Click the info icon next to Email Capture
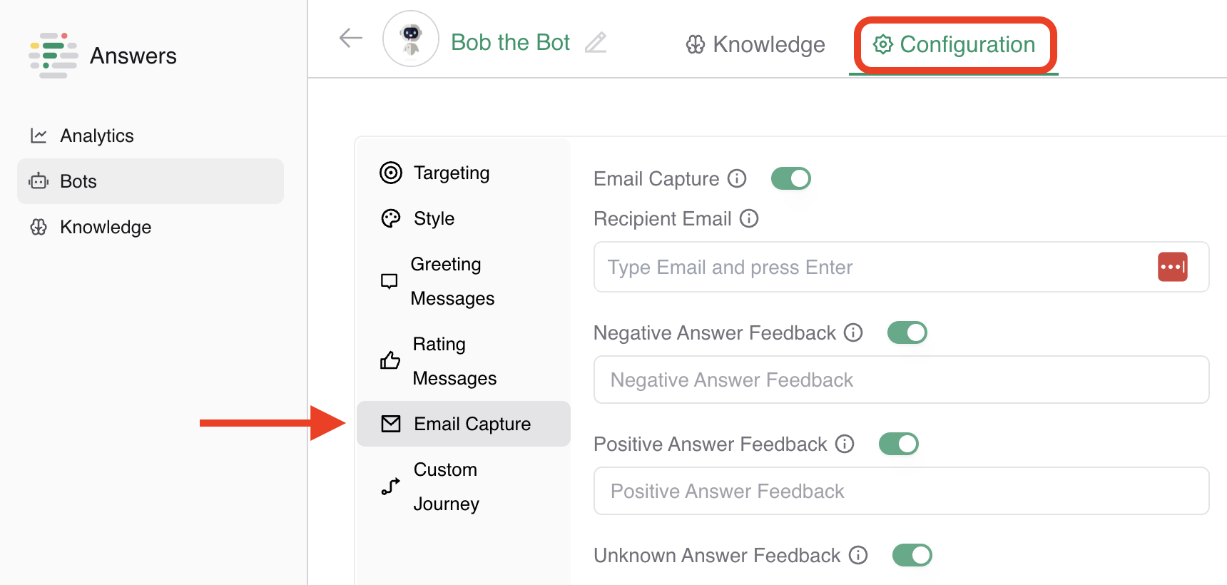 point(737,178)
